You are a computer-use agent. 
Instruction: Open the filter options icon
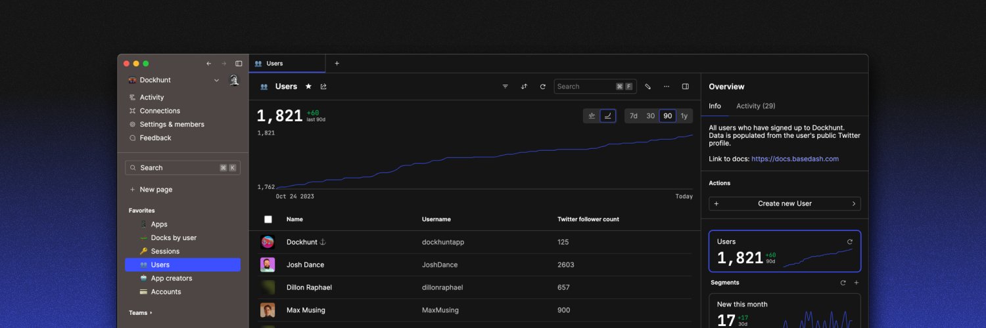click(505, 87)
